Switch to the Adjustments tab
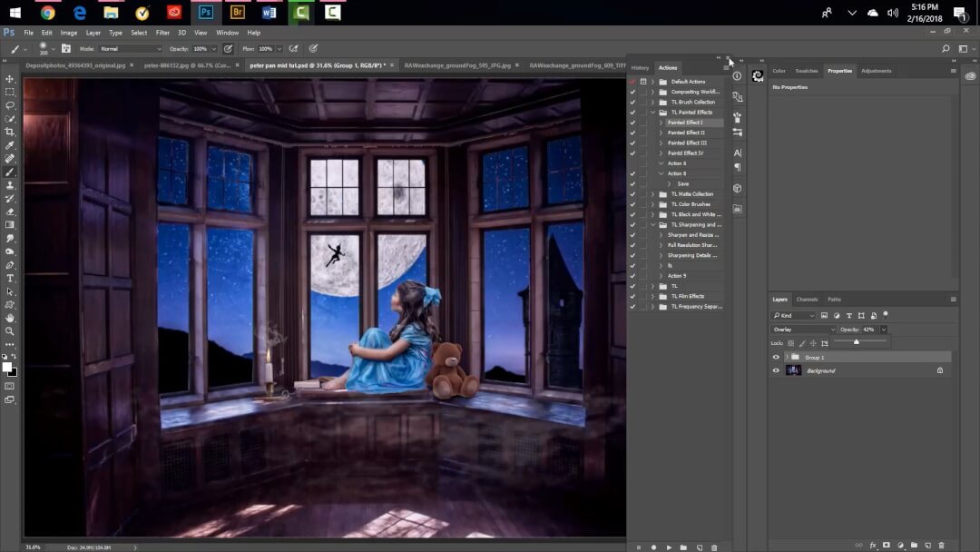This screenshot has width=980, height=552. click(877, 71)
